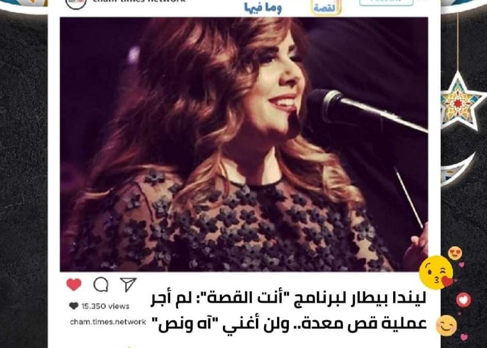Viewport: 487px width, 348px height.
Task: Open the cham times network profile picture
Action: (76, 3)
